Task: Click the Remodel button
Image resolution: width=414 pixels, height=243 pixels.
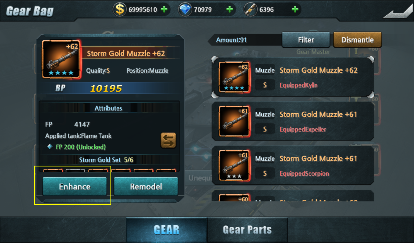Action: tap(146, 186)
